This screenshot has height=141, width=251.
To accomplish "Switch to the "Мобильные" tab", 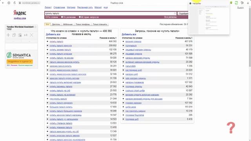I will point(68,24).
